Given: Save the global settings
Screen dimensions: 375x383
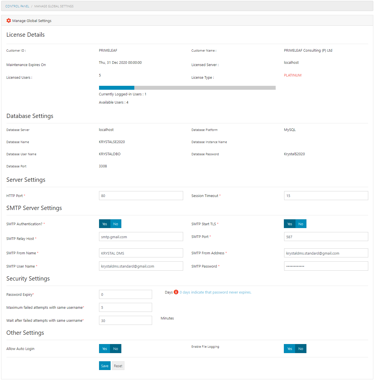Looking at the screenshot, I should click(105, 366).
